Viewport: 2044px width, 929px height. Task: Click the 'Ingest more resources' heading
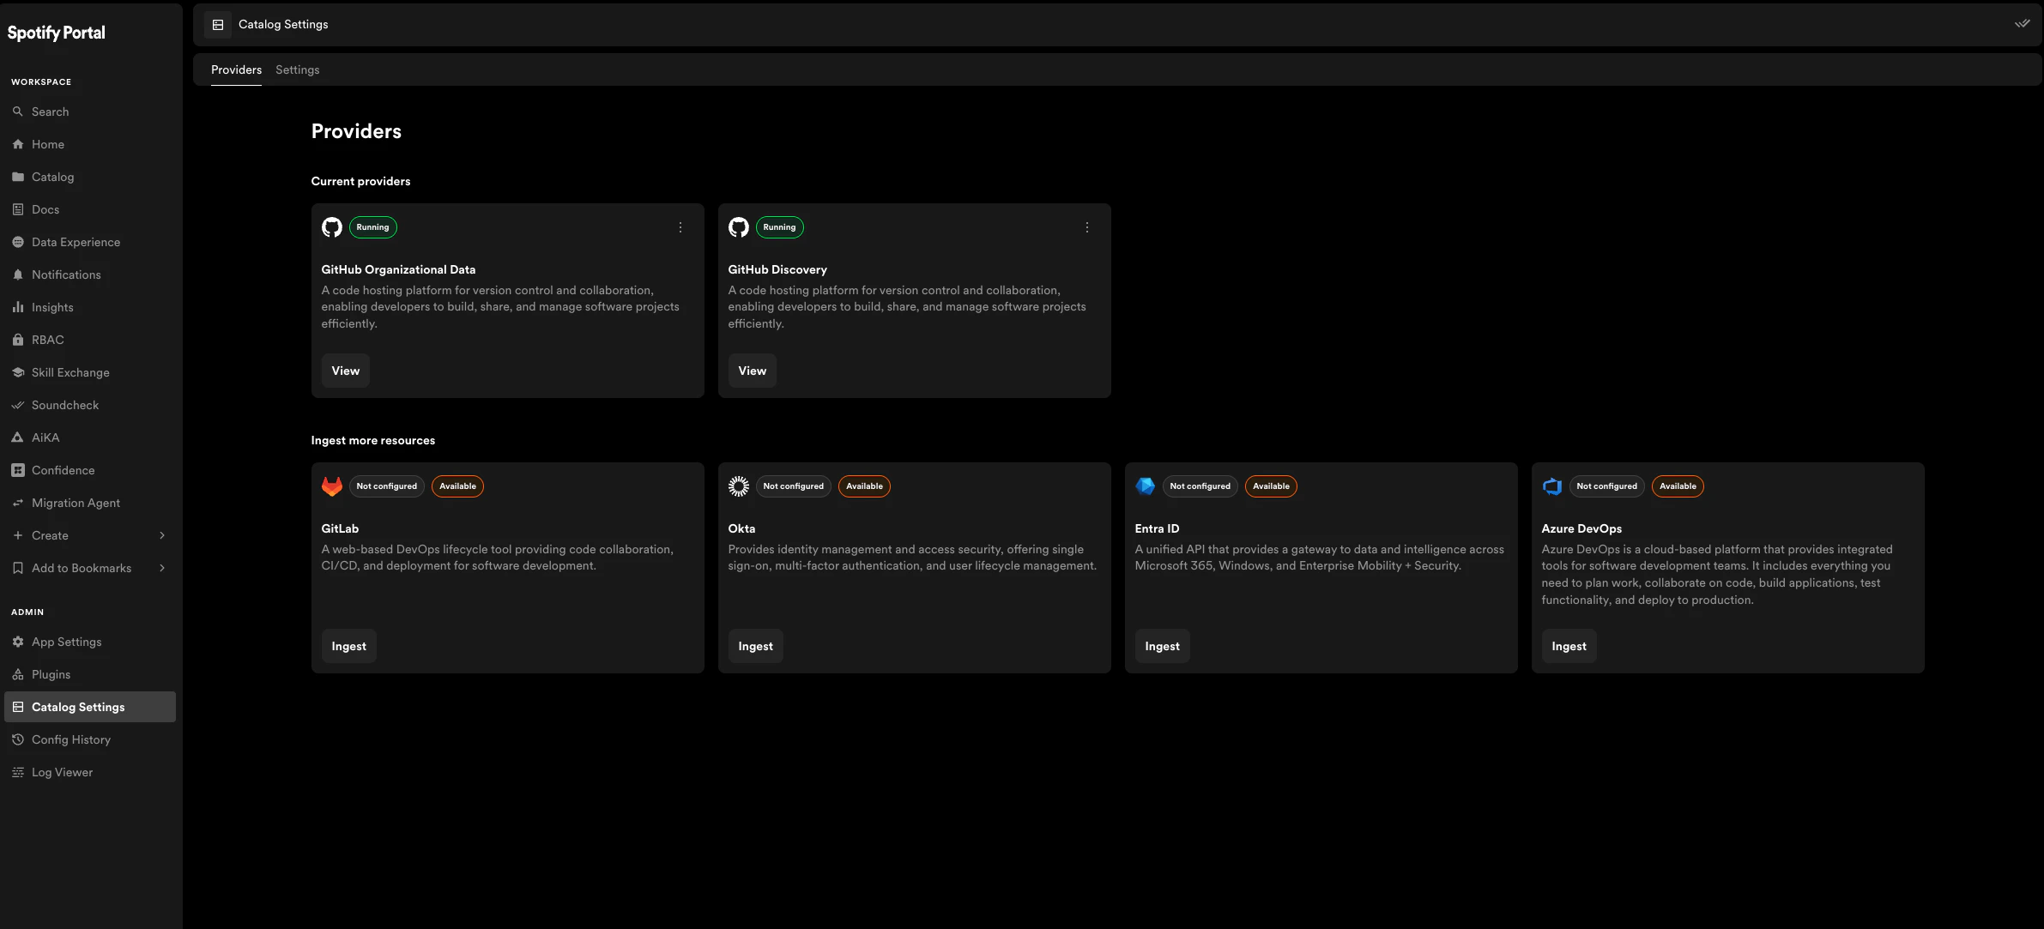point(373,440)
